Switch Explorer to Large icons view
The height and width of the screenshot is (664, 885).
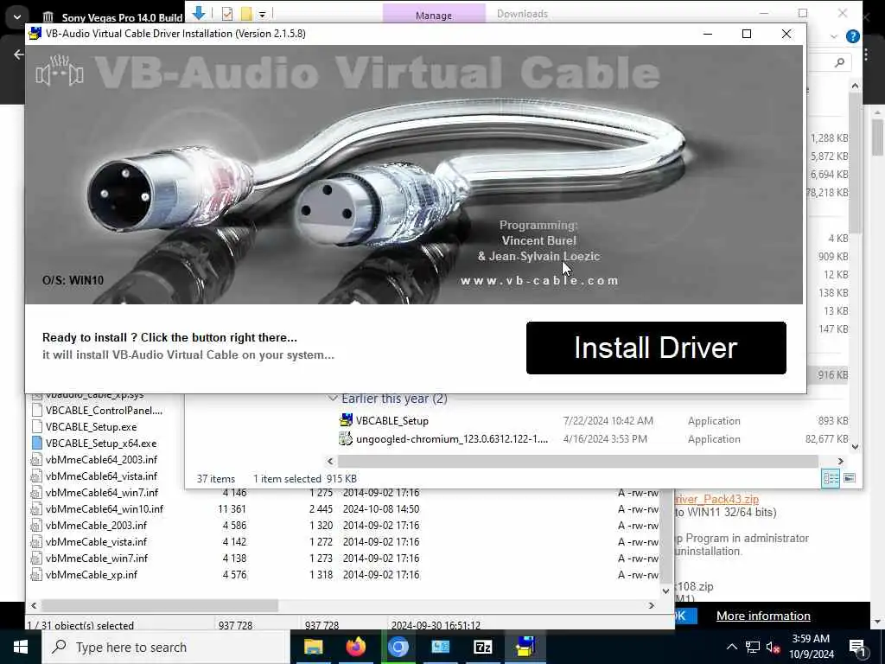[849, 478]
